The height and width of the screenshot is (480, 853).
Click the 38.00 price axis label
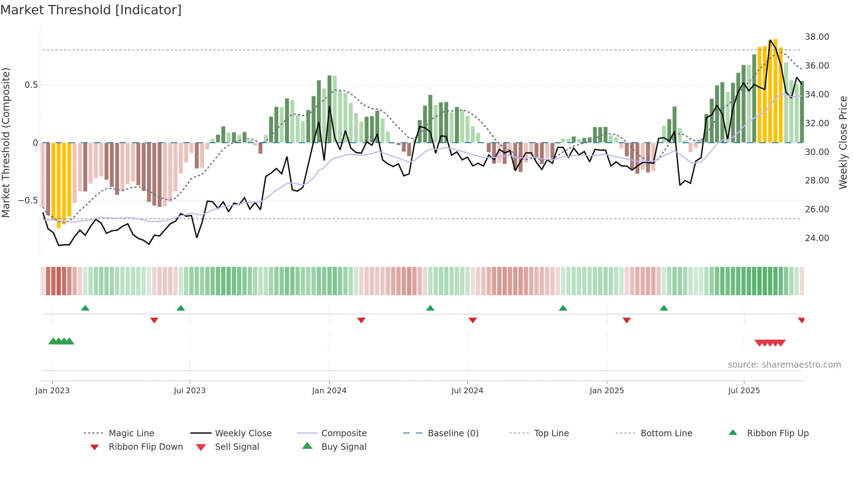pyautogui.click(x=817, y=37)
